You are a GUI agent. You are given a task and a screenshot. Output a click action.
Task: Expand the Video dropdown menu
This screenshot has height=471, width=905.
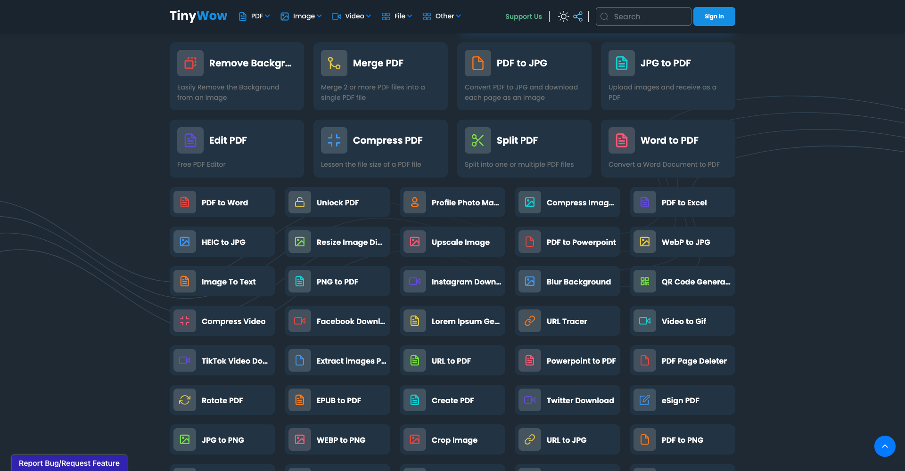[x=352, y=16]
